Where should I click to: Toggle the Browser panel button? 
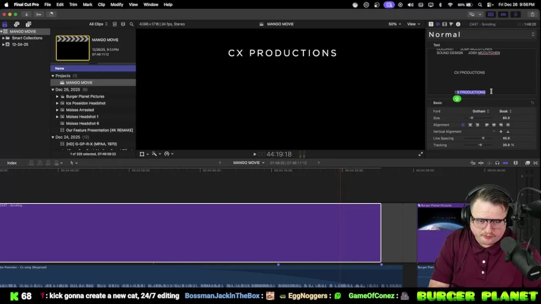click(491, 14)
